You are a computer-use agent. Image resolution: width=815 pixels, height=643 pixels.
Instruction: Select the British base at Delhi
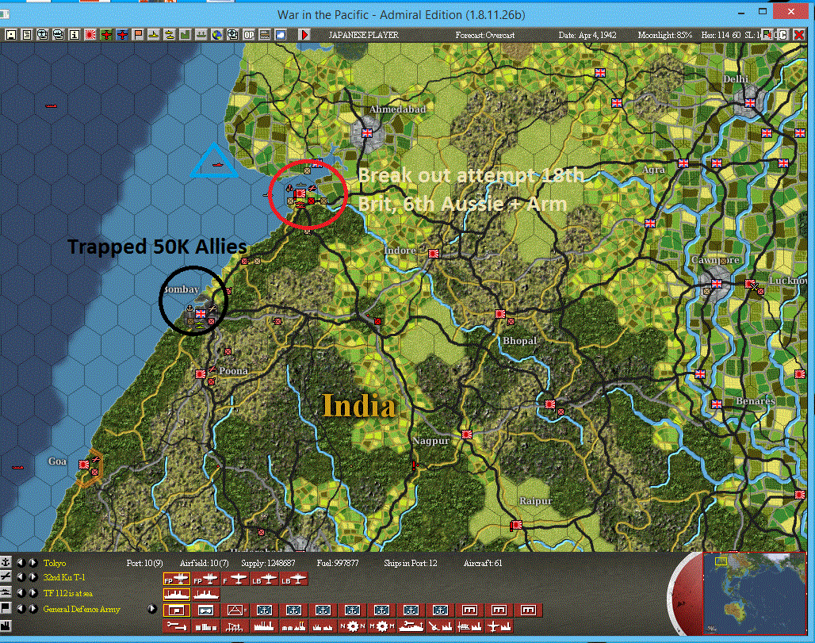pos(749,103)
